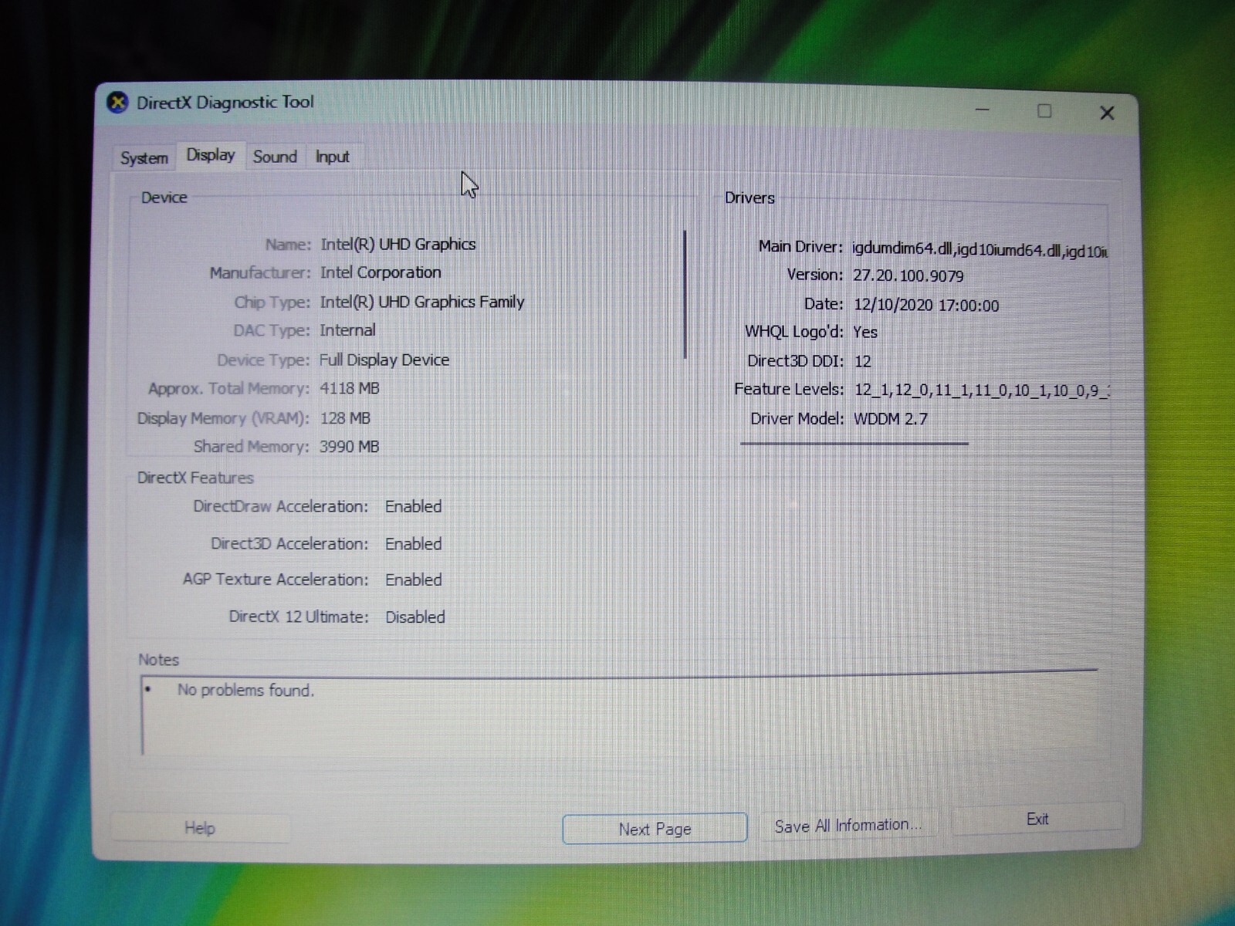Click the 'Main Driver:' label
The width and height of the screenshot is (1235, 926).
[x=800, y=246]
